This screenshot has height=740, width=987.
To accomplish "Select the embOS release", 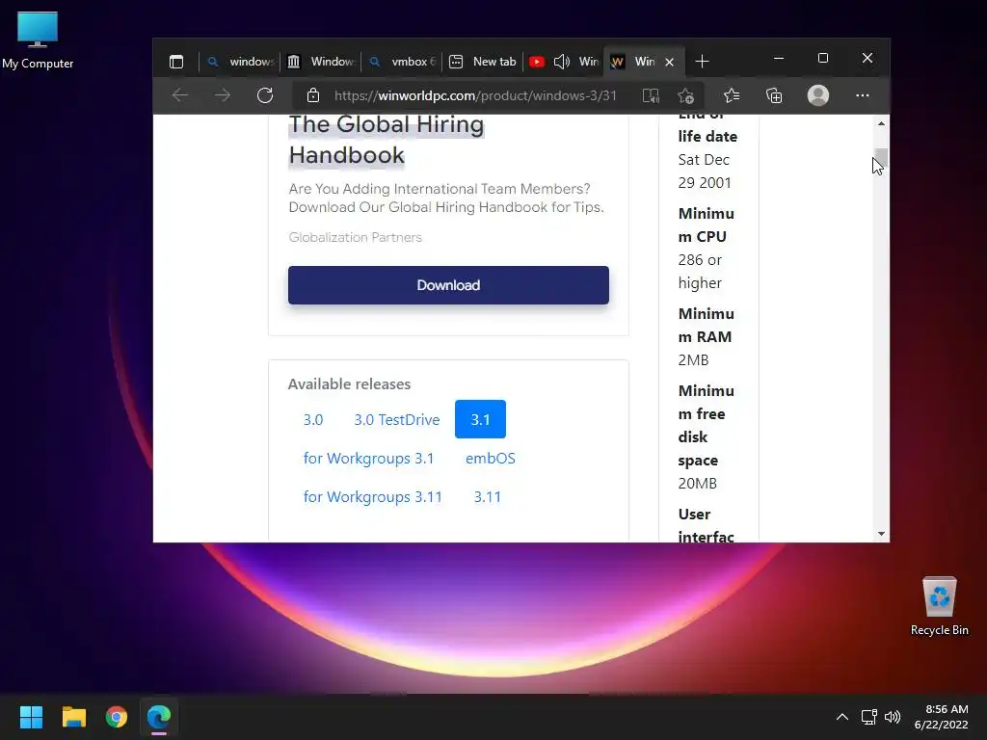I will click(491, 458).
